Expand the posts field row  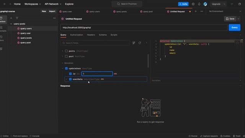point(62,51)
